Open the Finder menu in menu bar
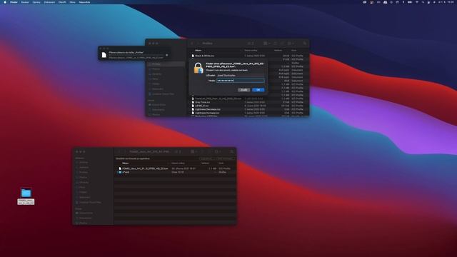 pyautogui.click(x=14, y=2)
